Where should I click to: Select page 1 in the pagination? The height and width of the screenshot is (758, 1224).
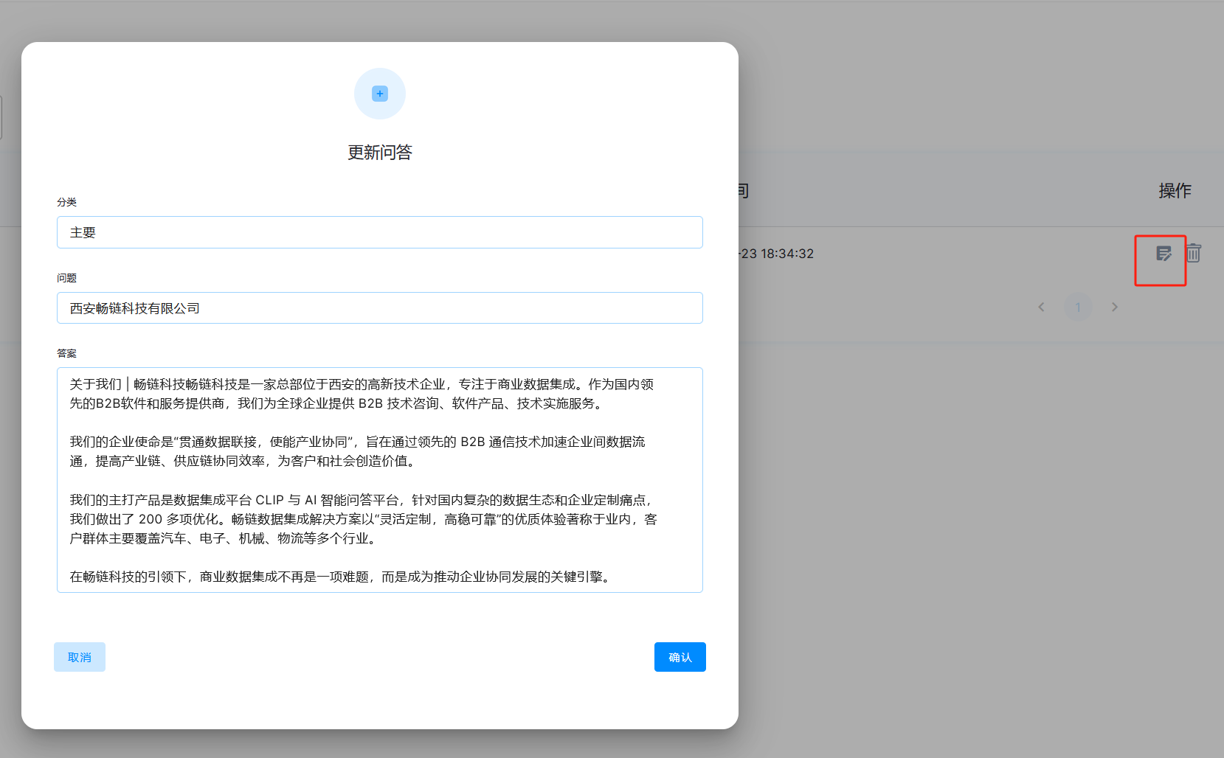pyautogui.click(x=1078, y=307)
